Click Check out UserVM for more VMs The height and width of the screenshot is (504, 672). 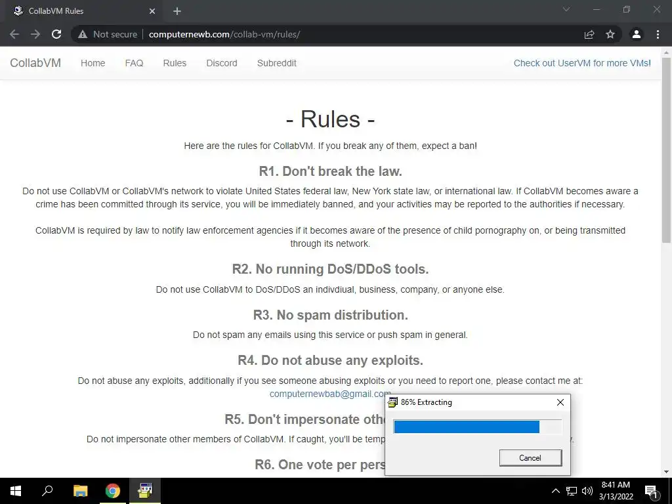(x=582, y=63)
